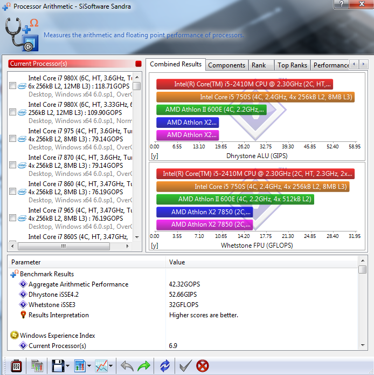Tick checkbox for Intel Core i7 965
The image size is (374, 375).
click(x=12, y=218)
